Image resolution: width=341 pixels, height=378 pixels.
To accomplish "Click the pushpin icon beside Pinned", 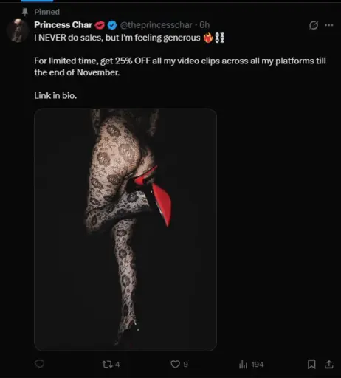I will pyautogui.click(x=25, y=12).
